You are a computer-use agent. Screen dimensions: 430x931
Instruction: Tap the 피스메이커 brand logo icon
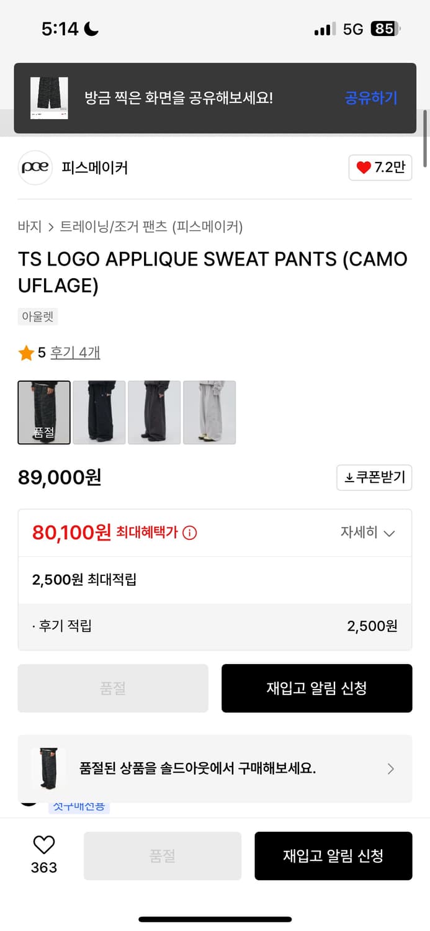(35, 168)
